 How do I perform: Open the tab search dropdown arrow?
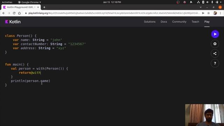tap(201, 7)
